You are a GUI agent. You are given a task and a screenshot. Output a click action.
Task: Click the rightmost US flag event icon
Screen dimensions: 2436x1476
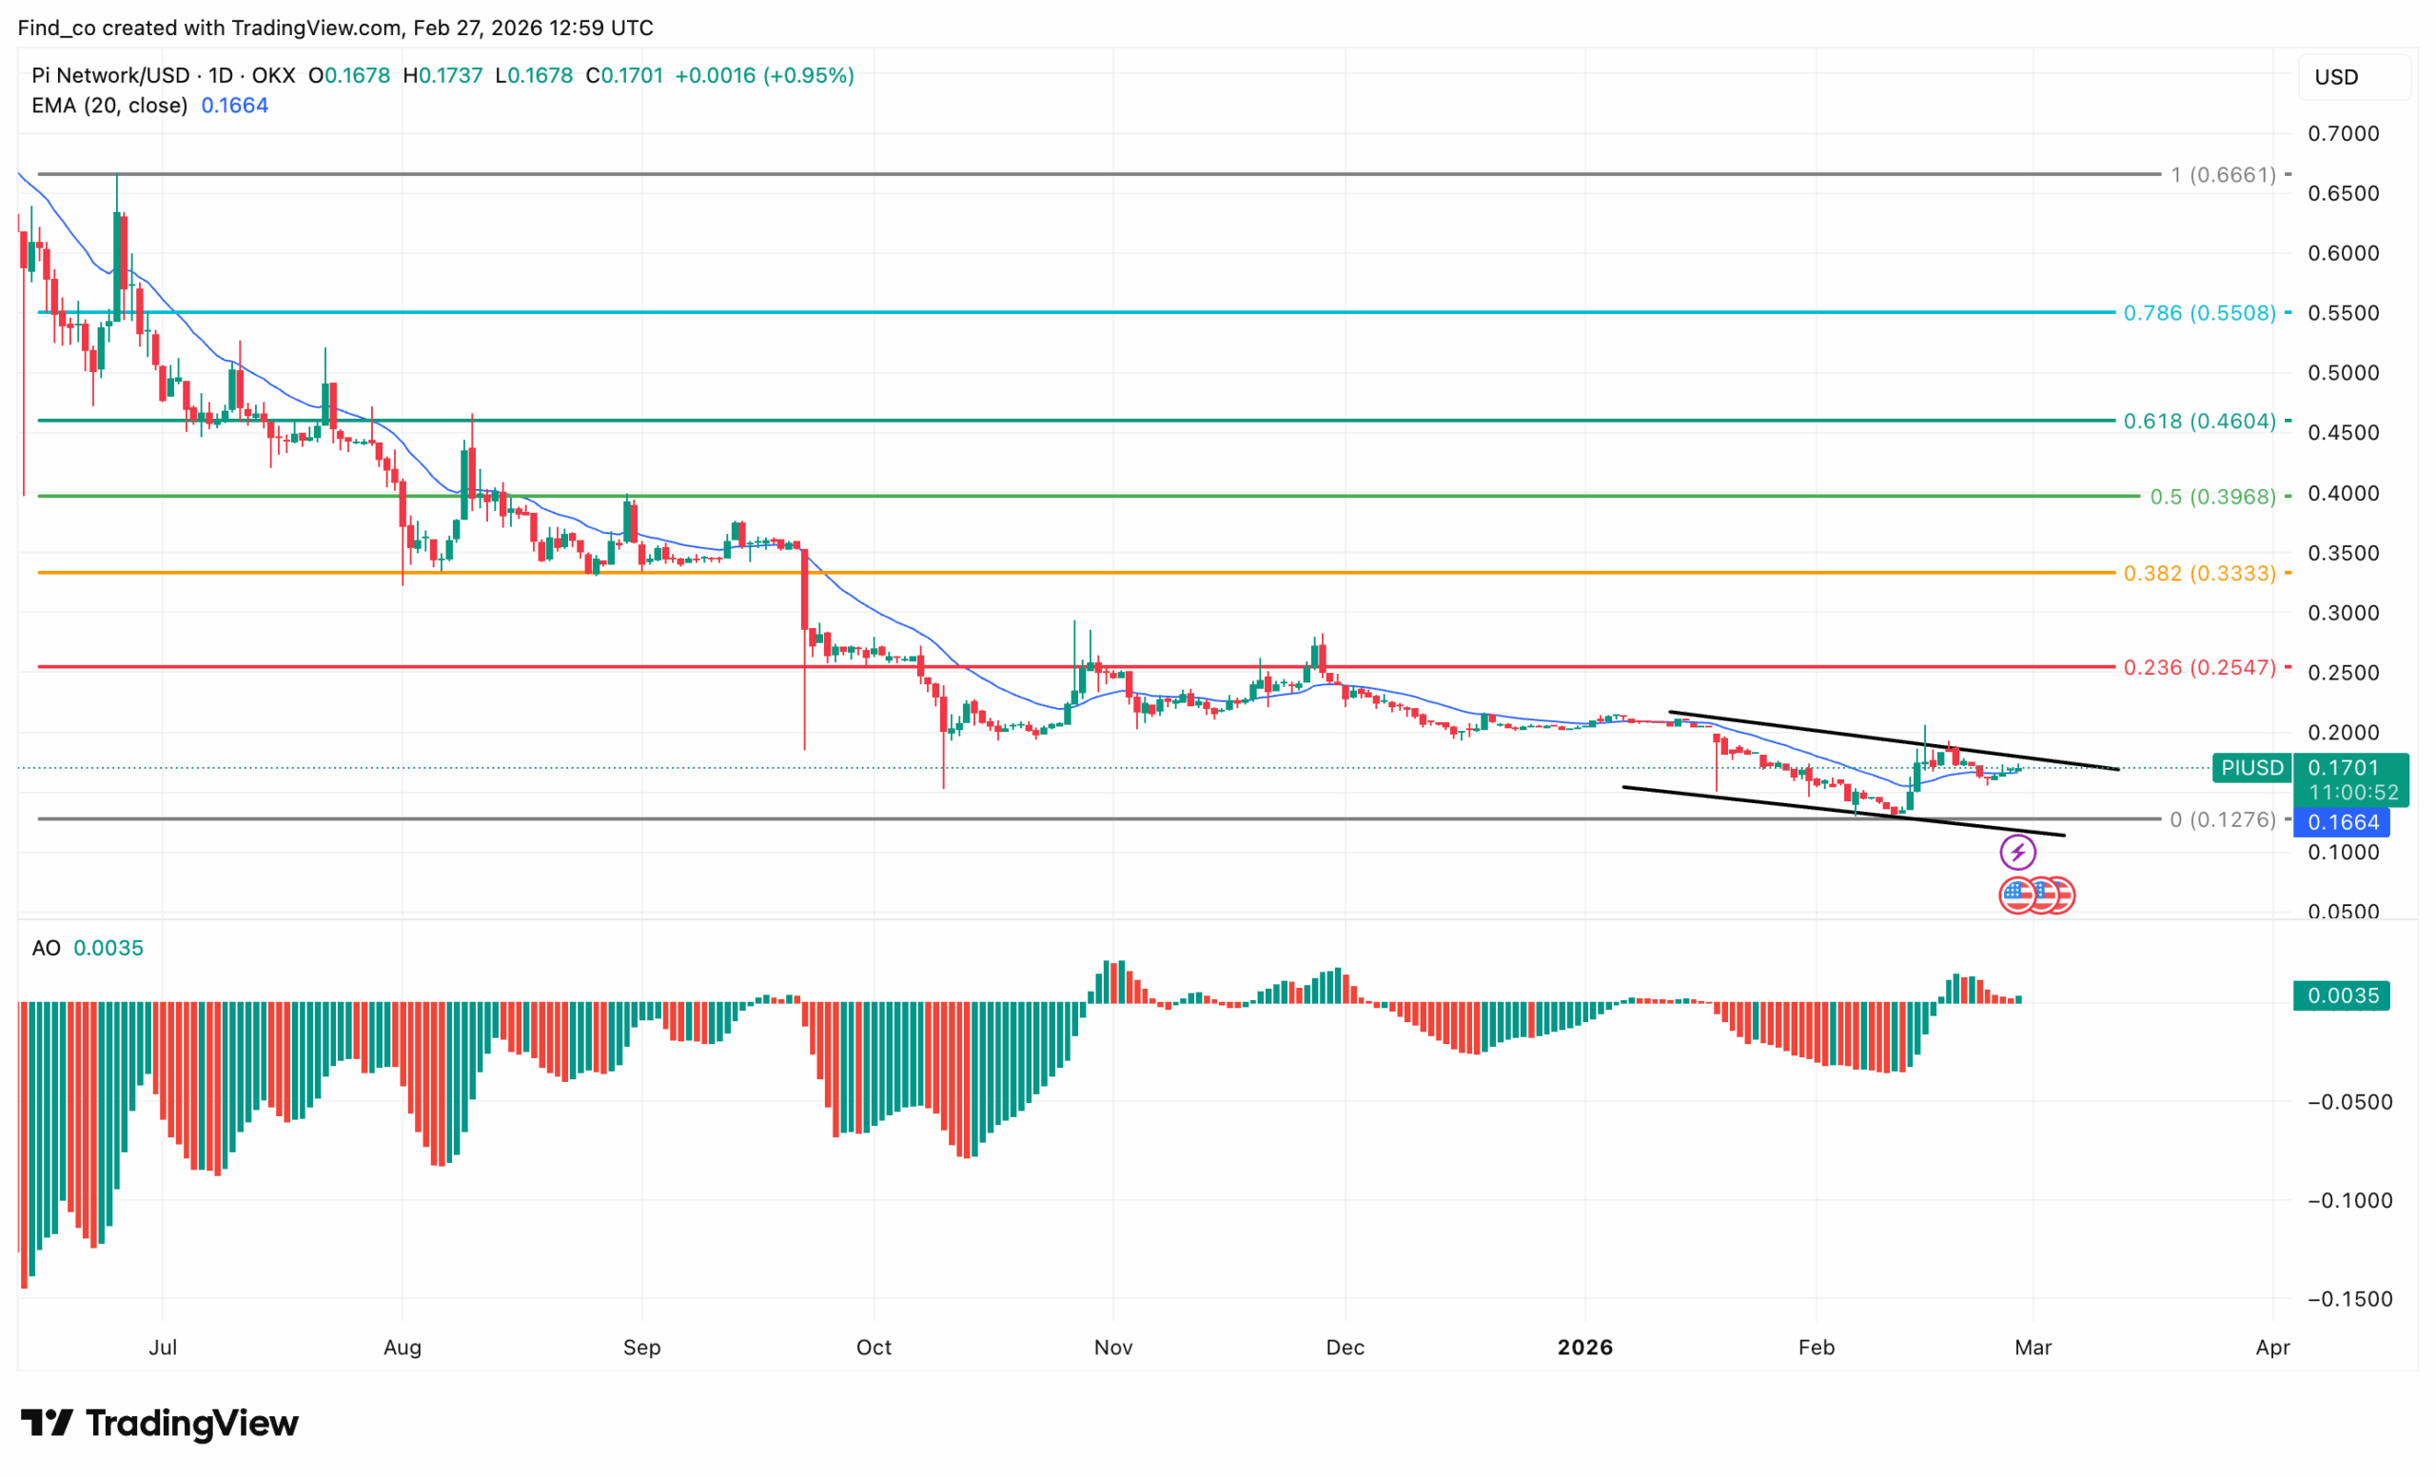click(x=2060, y=895)
